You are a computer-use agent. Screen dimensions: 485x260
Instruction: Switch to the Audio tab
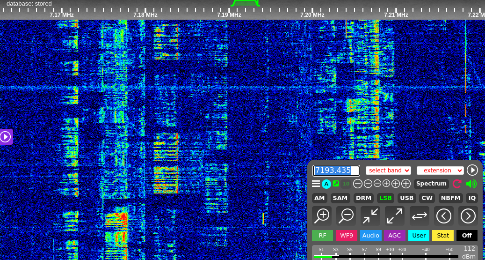click(x=371, y=236)
